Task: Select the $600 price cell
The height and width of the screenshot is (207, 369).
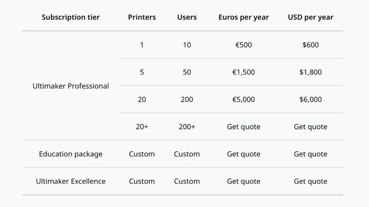Action: click(x=310, y=45)
